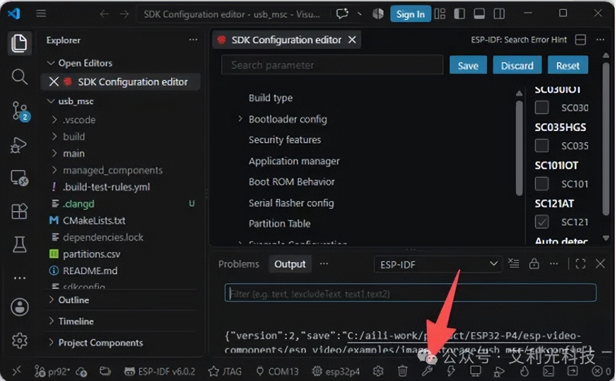Open the ESP-IDF output channel dropdown

438,264
